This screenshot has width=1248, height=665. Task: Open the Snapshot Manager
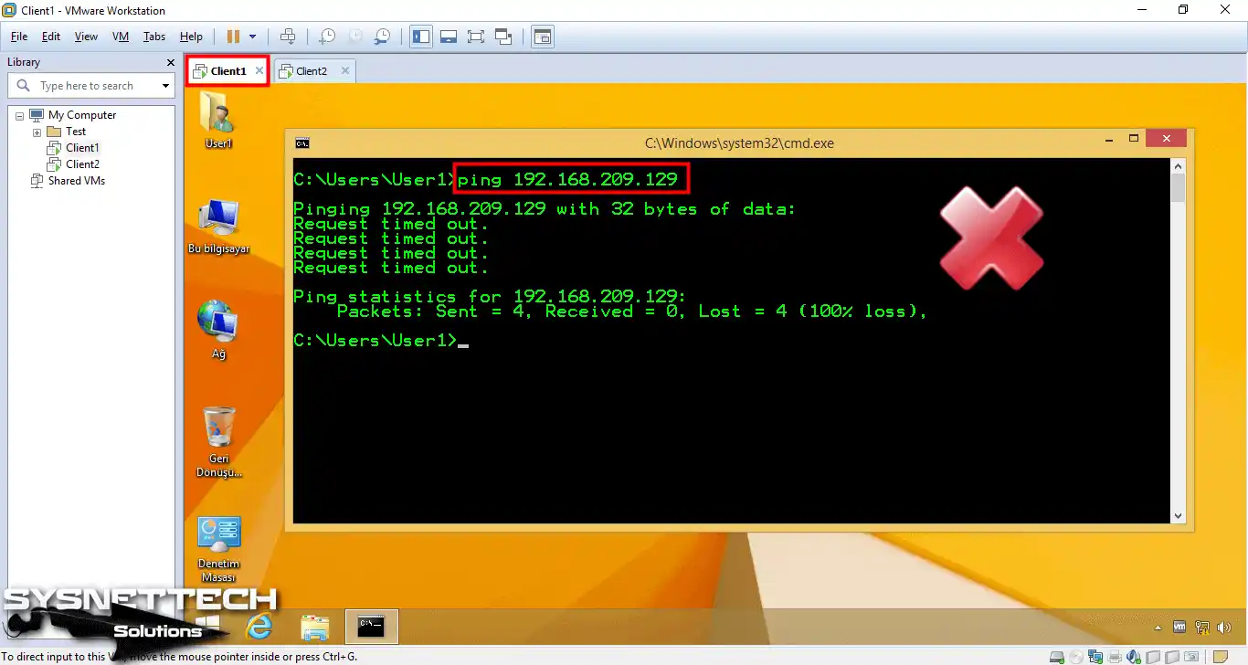pyautogui.click(x=382, y=37)
